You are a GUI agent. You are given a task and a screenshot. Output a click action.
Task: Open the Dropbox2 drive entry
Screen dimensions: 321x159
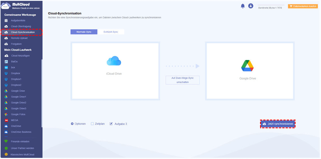click(16, 85)
